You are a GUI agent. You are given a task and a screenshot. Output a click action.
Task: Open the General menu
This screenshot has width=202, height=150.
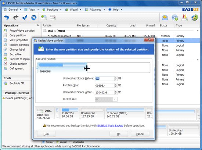point(12,10)
